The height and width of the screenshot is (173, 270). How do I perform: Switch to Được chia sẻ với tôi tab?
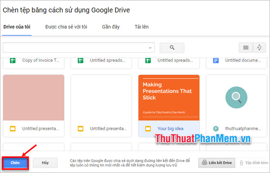pos(66,27)
